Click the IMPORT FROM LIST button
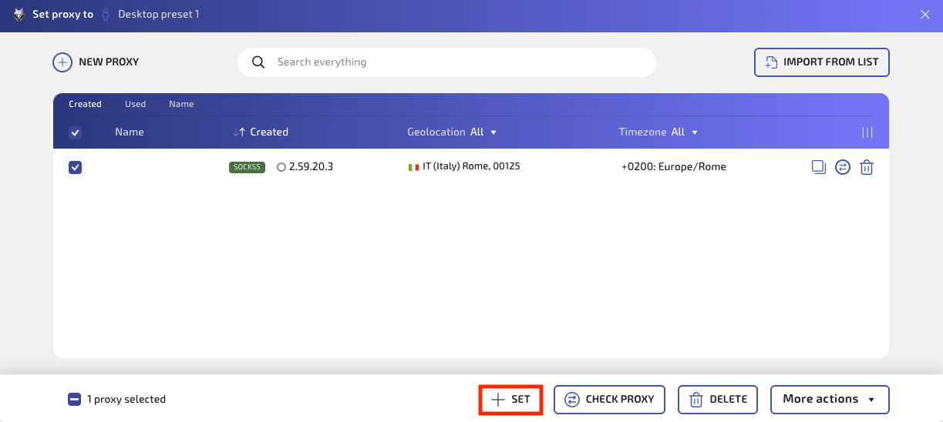 pyautogui.click(x=822, y=62)
